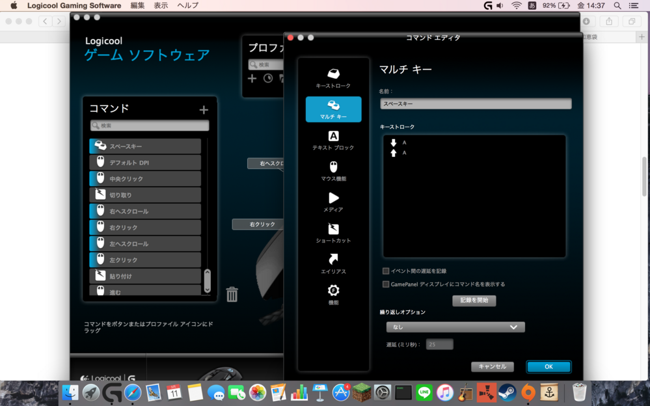Select the スペースキー command in the list
Screen dimensions: 650x406
coord(145,146)
